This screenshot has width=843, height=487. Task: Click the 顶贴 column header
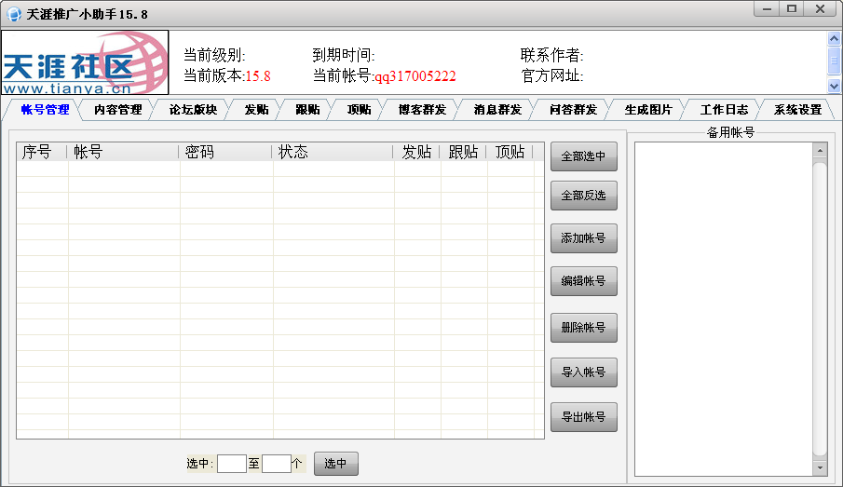tap(510, 152)
